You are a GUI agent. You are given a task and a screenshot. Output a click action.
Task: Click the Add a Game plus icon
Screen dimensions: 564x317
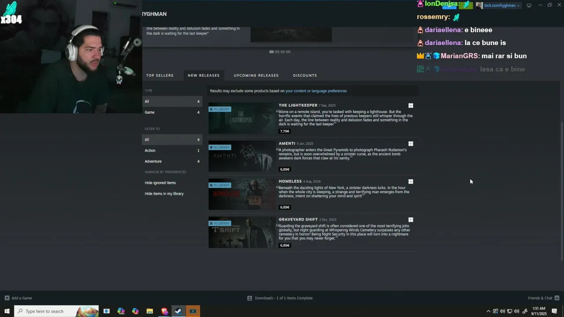point(7,298)
